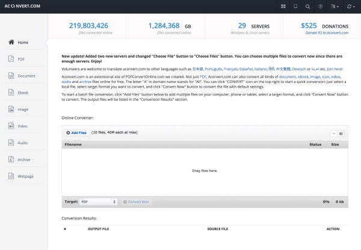Open the Video converter in sidebar
361x250 pixels.
pyautogui.click(x=22, y=126)
